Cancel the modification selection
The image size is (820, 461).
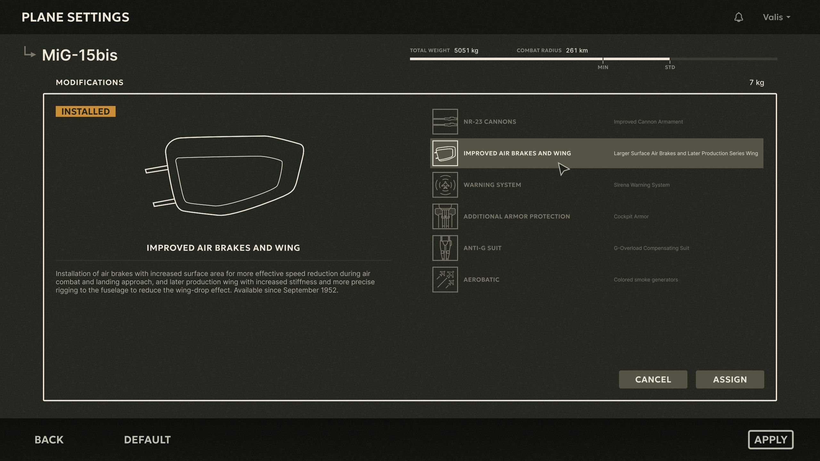pos(653,379)
